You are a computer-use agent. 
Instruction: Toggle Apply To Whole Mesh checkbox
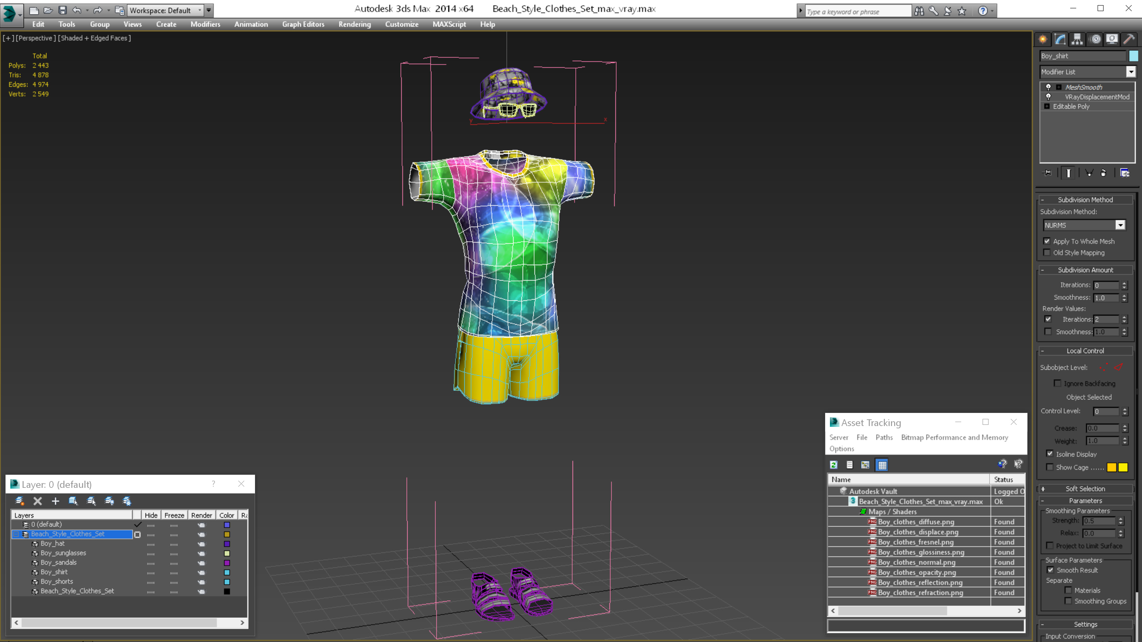pyautogui.click(x=1047, y=241)
